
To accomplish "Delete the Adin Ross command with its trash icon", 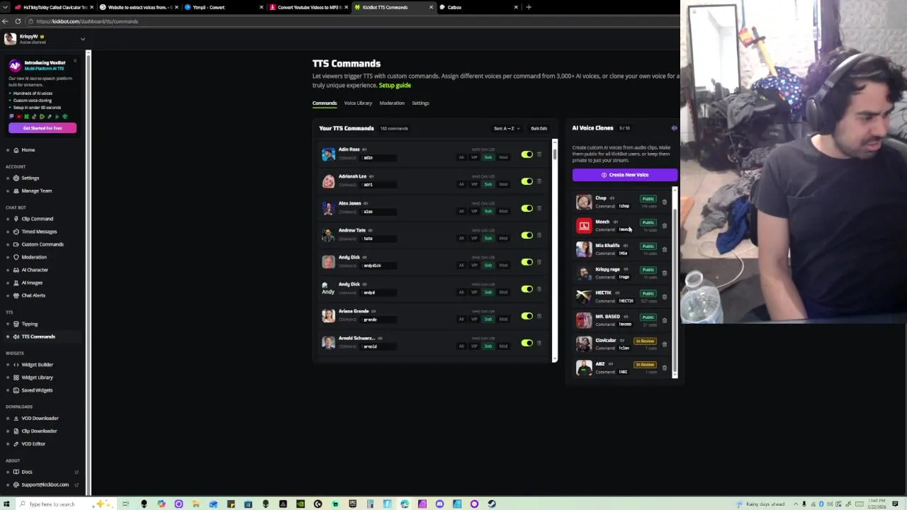I will coord(539,154).
